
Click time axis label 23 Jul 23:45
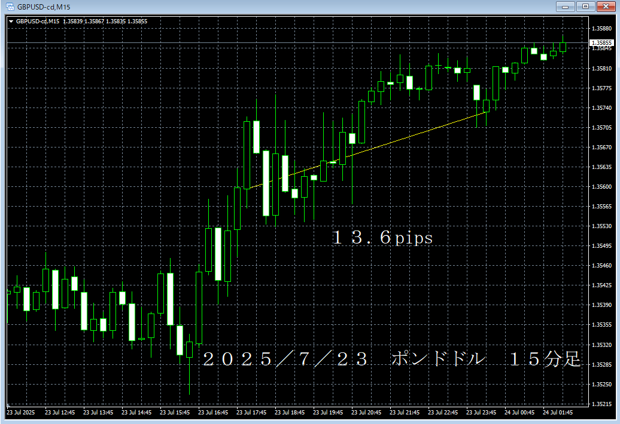pos(481,412)
